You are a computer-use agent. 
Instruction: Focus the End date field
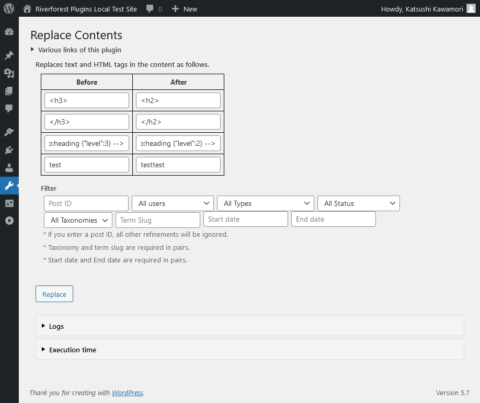(x=334, y=219)
